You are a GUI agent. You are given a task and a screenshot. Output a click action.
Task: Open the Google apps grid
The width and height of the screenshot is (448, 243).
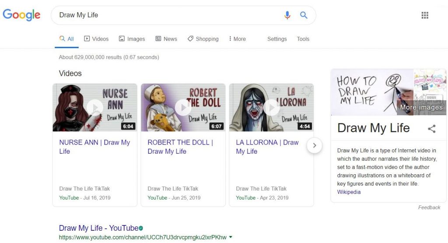[x=425, y=15]
